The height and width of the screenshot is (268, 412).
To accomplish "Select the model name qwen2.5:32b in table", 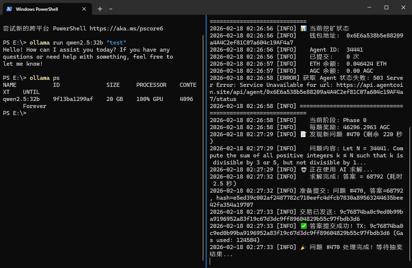I will (x=21, y=99).
